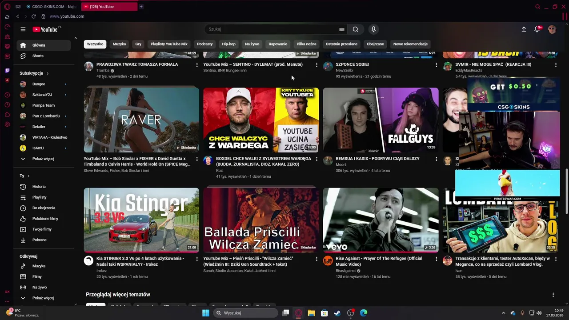Open options menu for SZPONCE SOBIE video
The image size is (569, 320).
click(436, 65)
